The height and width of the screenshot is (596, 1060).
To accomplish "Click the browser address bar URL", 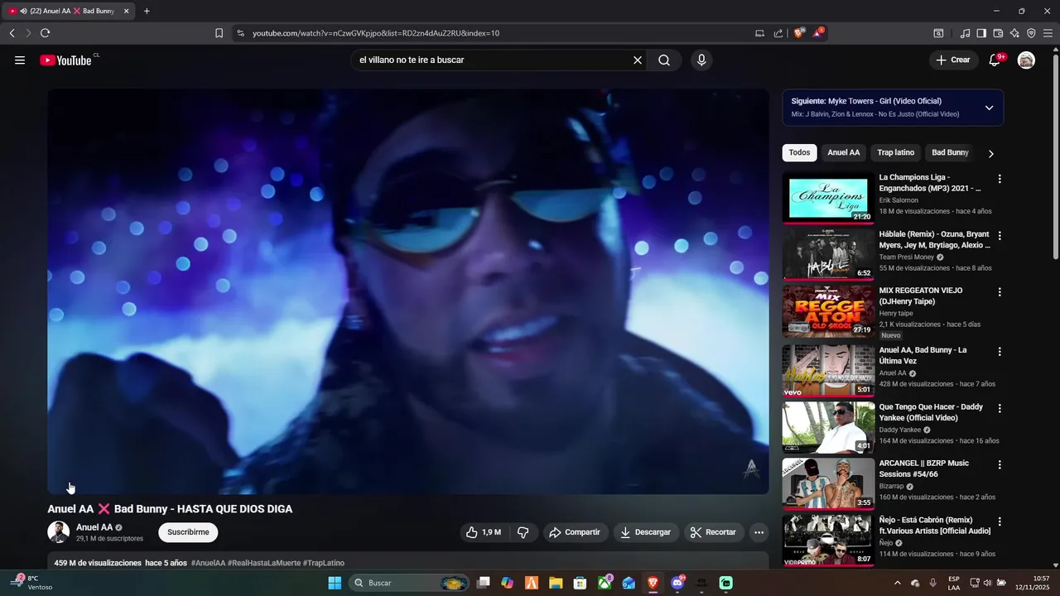I will [x=376, y=33].
